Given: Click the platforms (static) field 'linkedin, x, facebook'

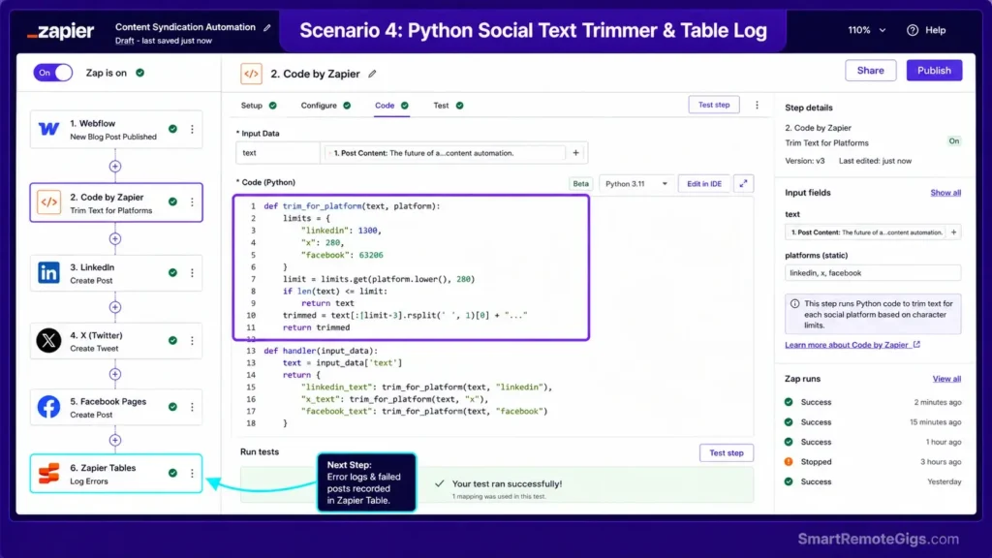Looking at the screenshot, I should (873, 273).
